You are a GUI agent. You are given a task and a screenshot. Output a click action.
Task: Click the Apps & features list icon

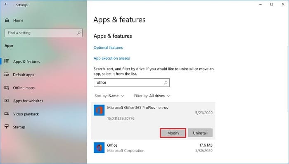click(x=7, y=61)
